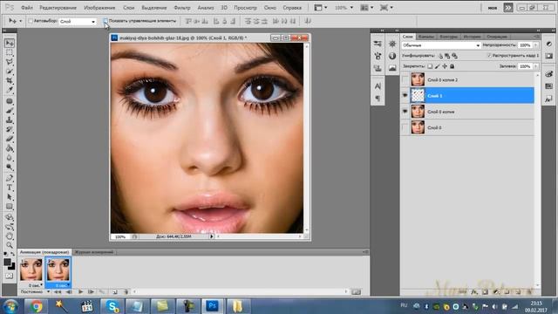Go to the first animation frame
558x314 pixels.
click(58, 291)
